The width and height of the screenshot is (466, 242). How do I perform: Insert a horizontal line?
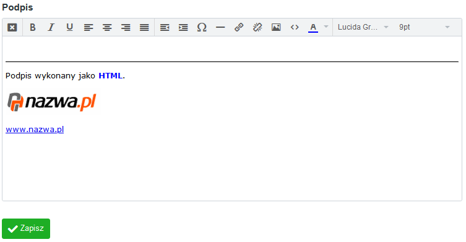[220, 27]
